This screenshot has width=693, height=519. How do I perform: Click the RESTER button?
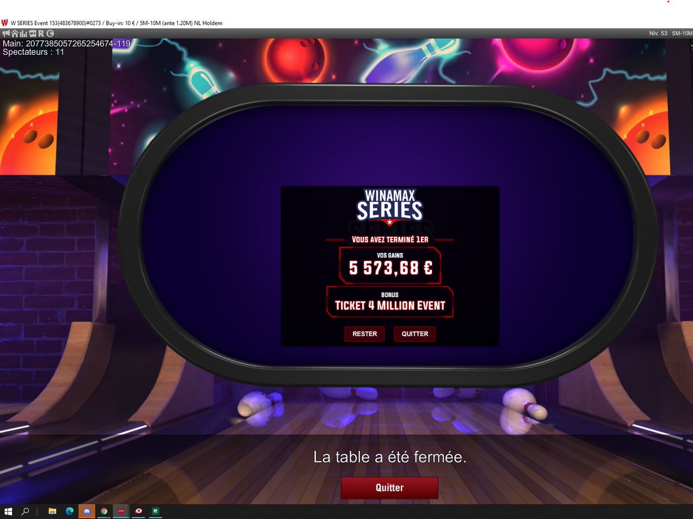364,334
